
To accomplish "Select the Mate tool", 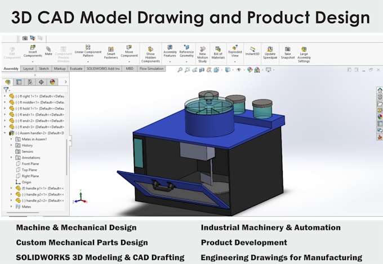I will click(48, 51).
